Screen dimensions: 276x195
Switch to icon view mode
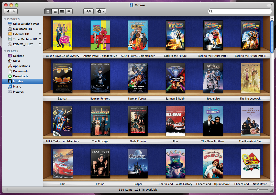(x=48, y=11)
